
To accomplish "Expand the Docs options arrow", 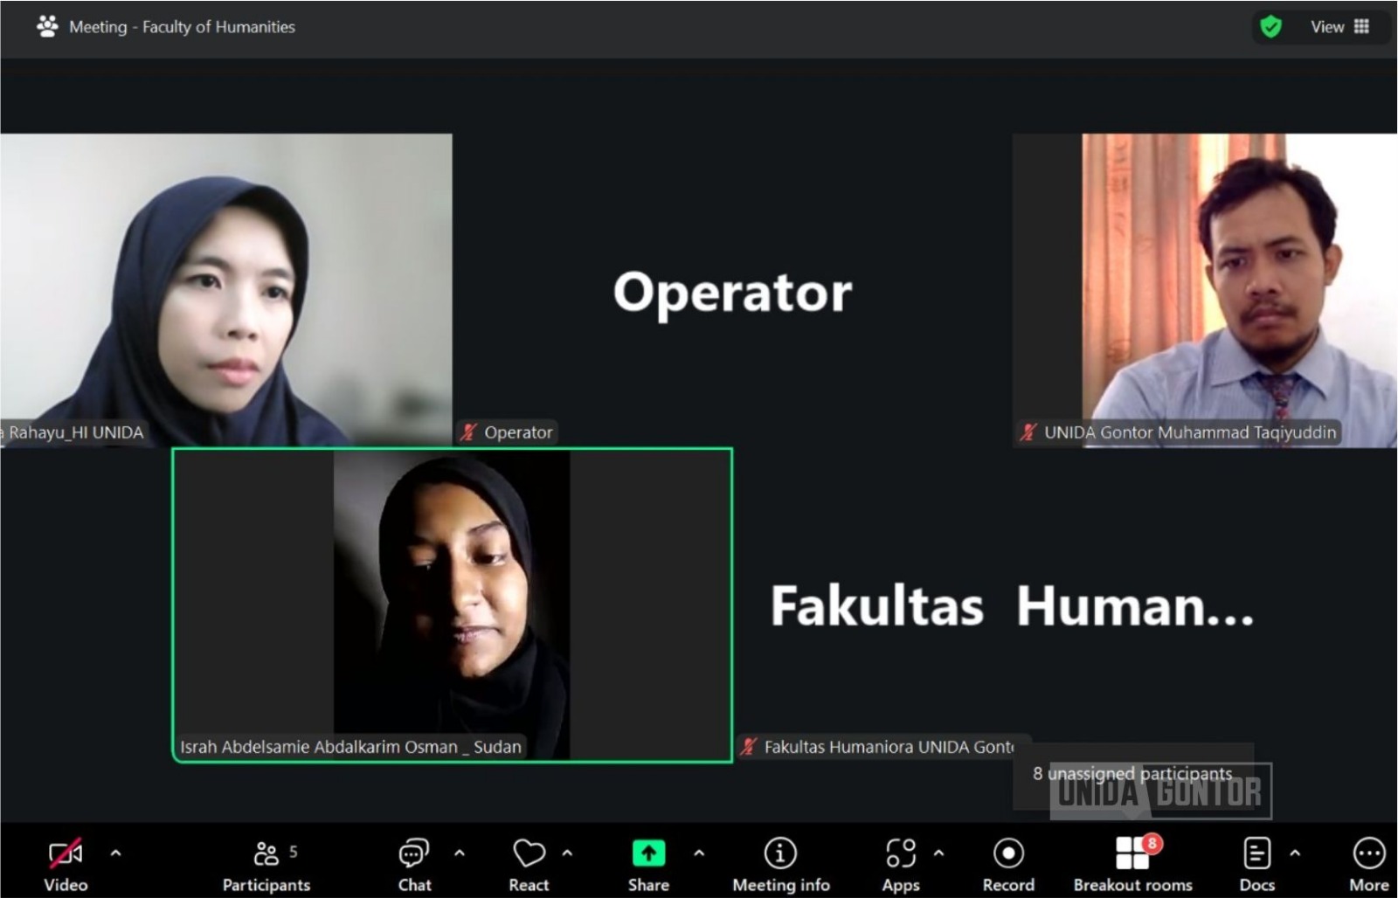I will (1295, 853).
